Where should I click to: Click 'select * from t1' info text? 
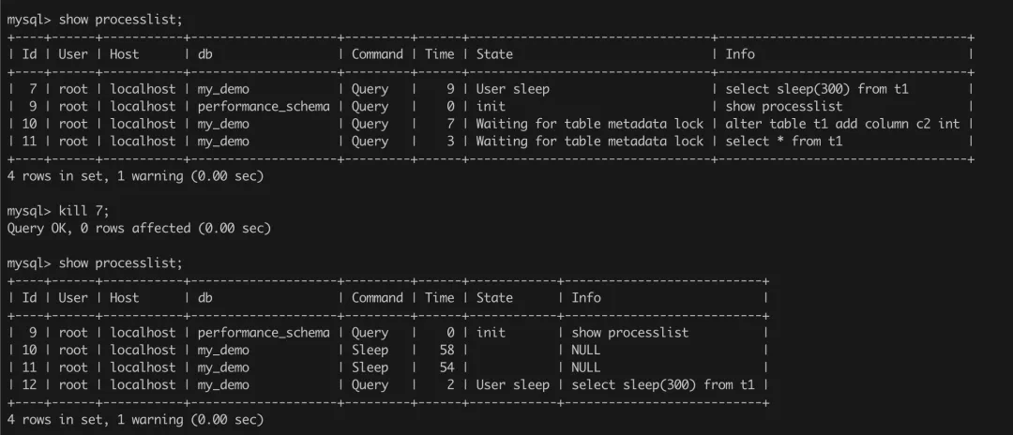(x=783, y=142)
